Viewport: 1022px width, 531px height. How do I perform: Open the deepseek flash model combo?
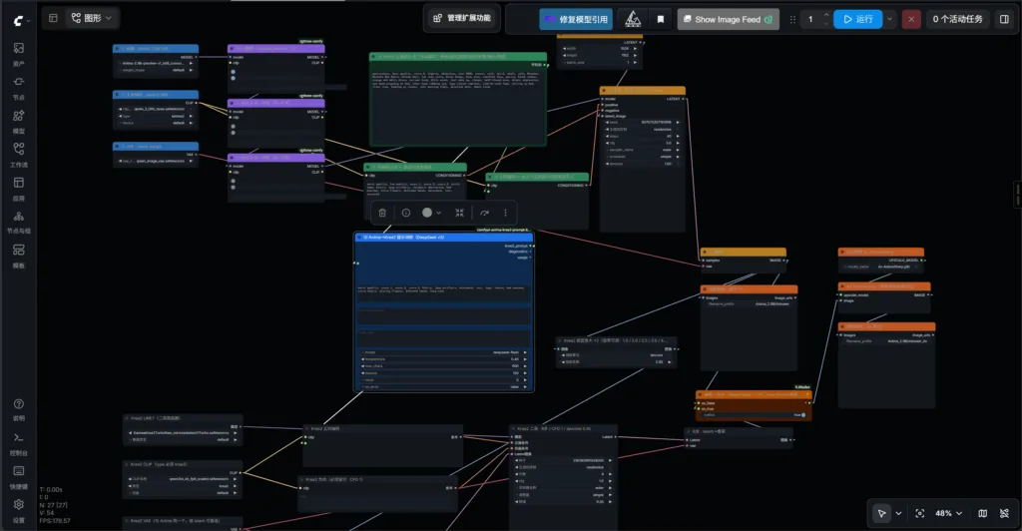[444, 351]
